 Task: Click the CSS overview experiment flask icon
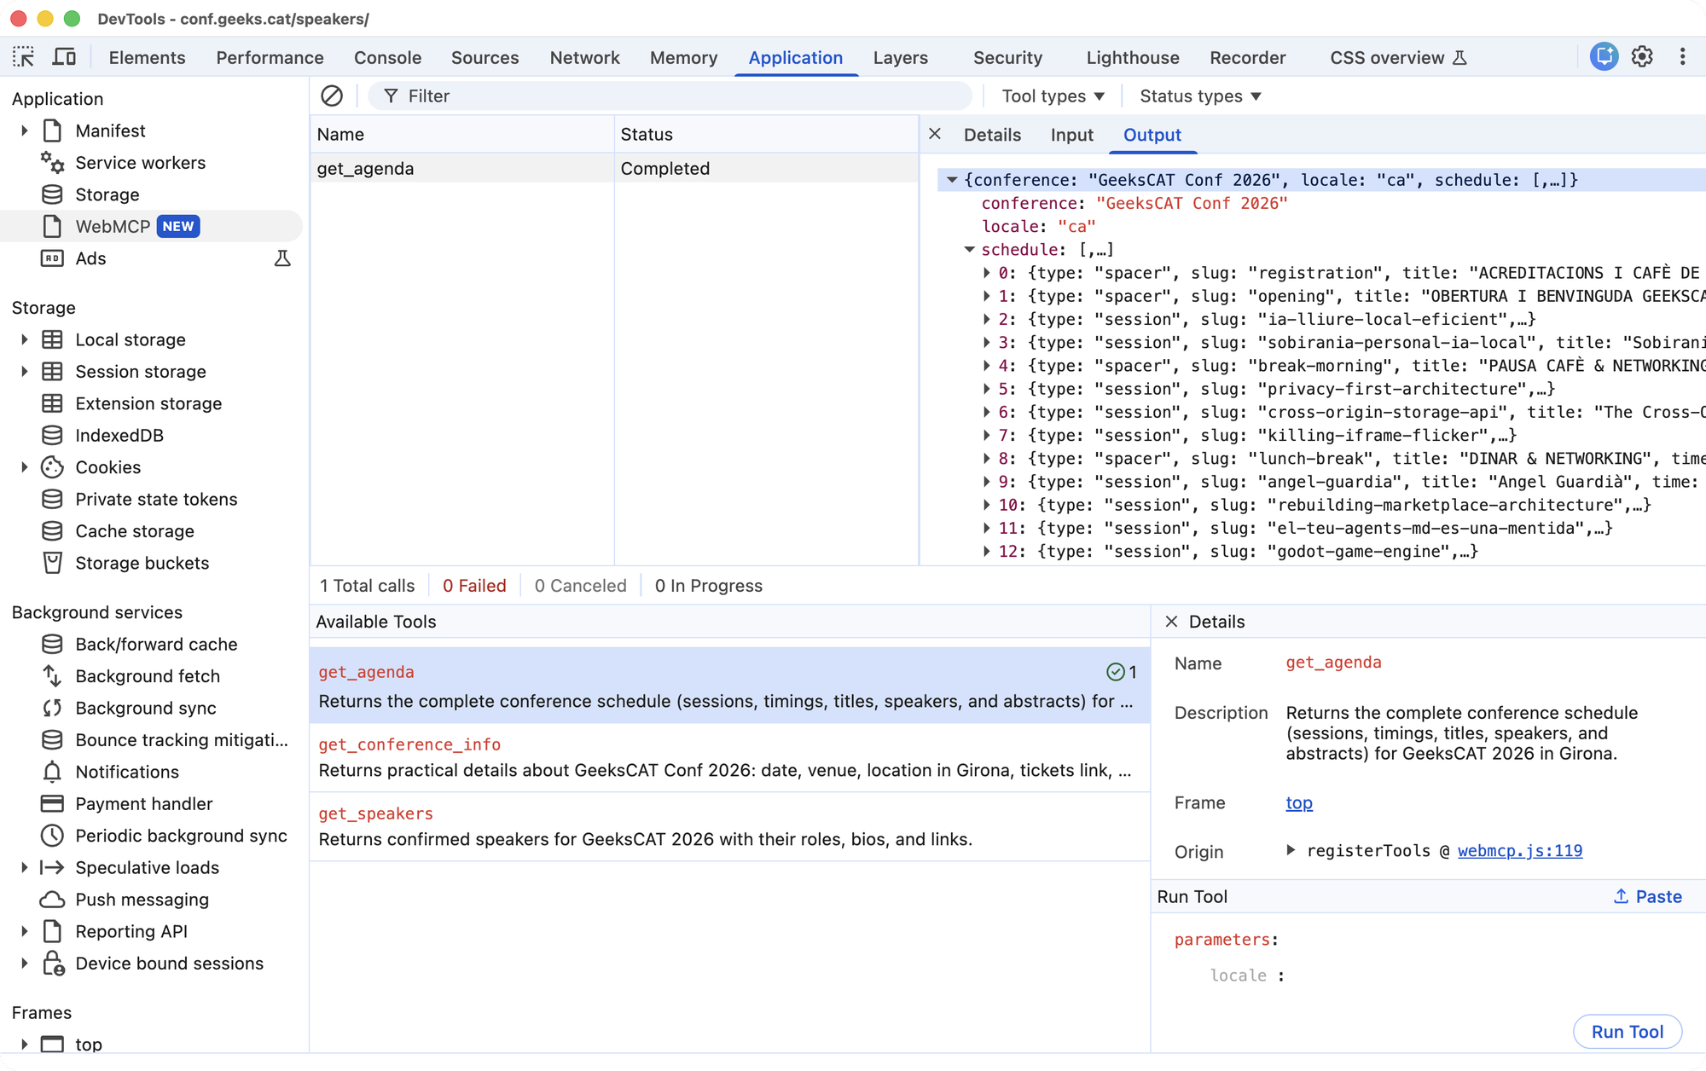pyautogui.click(x=1459, y=58)
